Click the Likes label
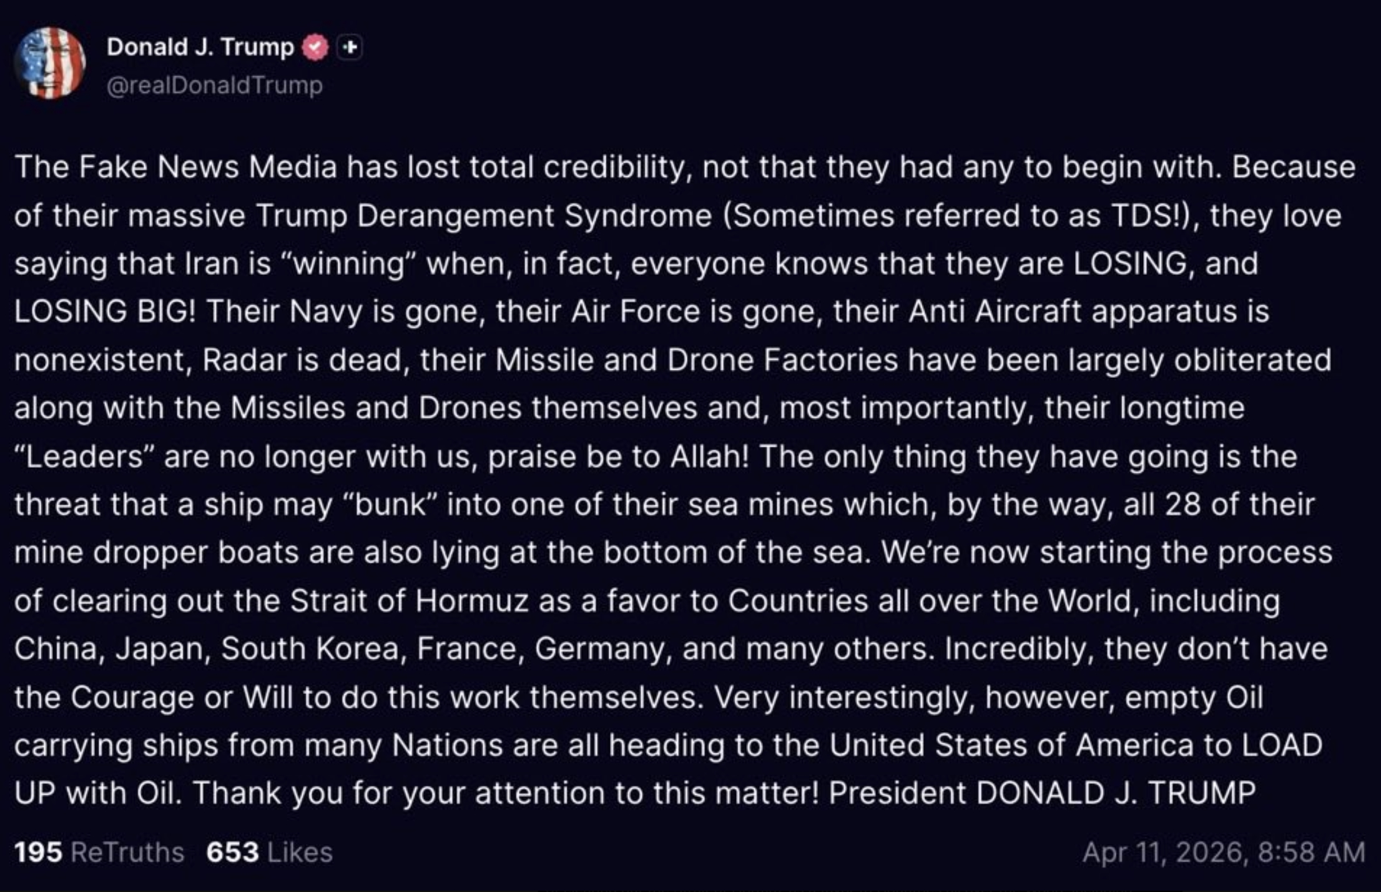1381x892 pixels. 300,852
